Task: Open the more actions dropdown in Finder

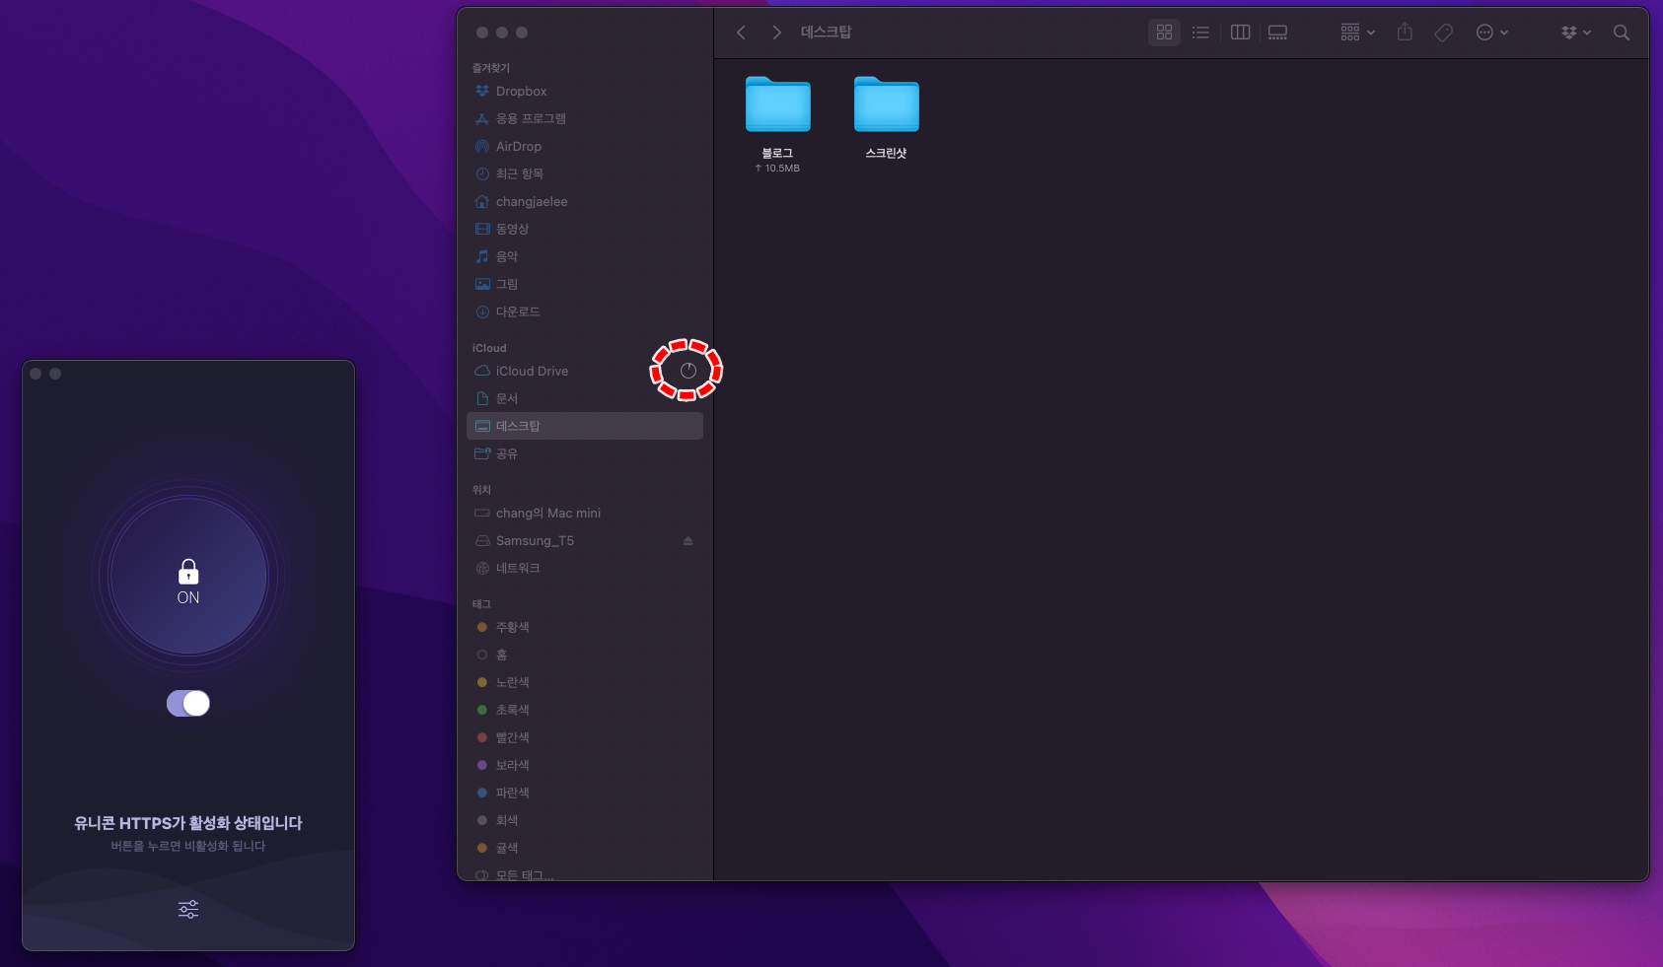Action: pos(1491,33)
